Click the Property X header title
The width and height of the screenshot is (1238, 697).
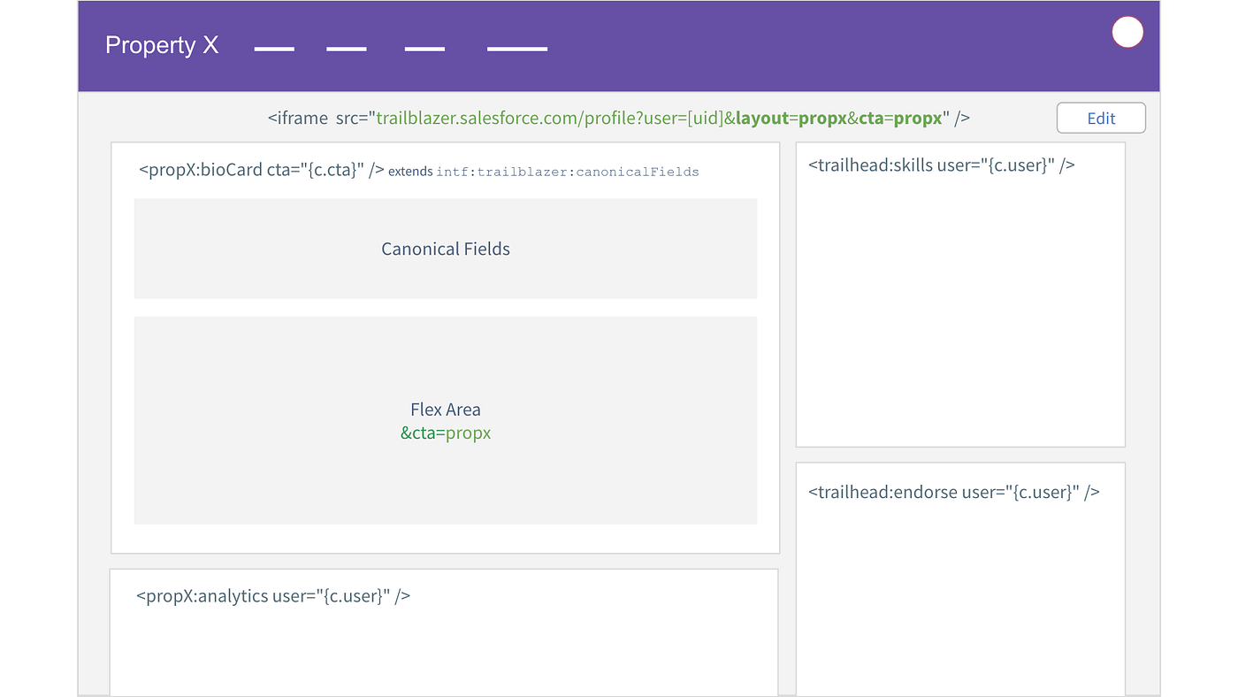pos(162,46)
